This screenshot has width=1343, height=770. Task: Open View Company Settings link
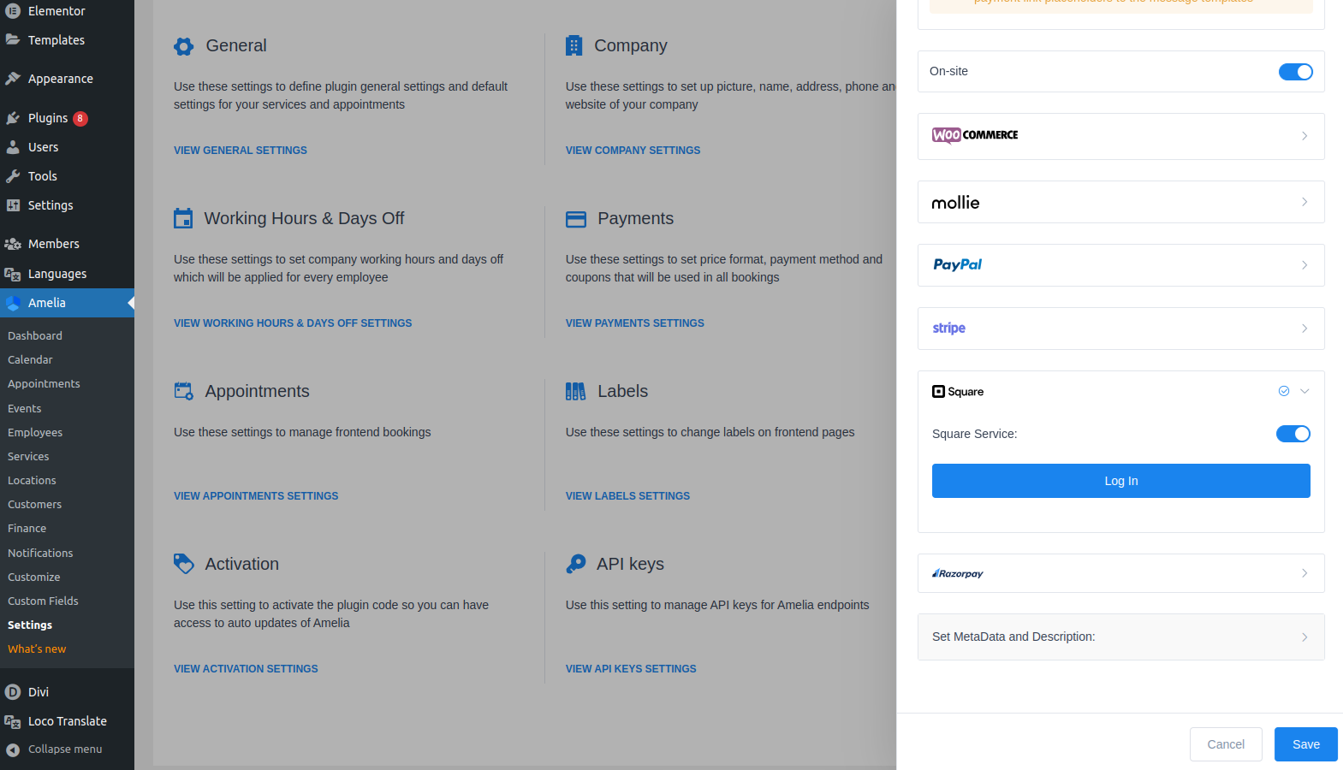coord(633,151)
